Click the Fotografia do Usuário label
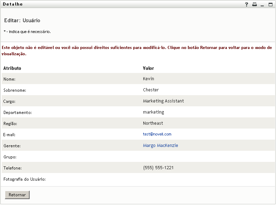The width and height of the screenshot is (277, 206). (24, 179)
